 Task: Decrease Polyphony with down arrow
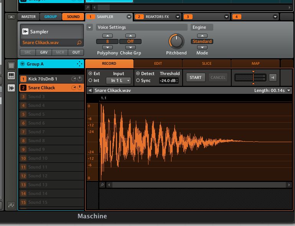107,47
